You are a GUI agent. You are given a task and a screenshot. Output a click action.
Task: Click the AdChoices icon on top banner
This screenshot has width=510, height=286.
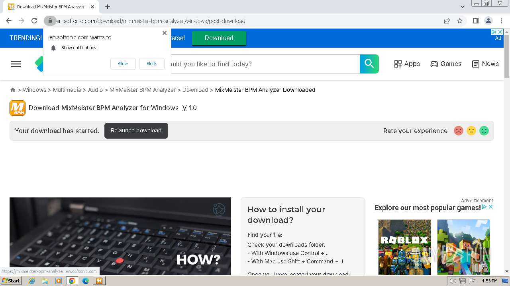tap(494, 32)
